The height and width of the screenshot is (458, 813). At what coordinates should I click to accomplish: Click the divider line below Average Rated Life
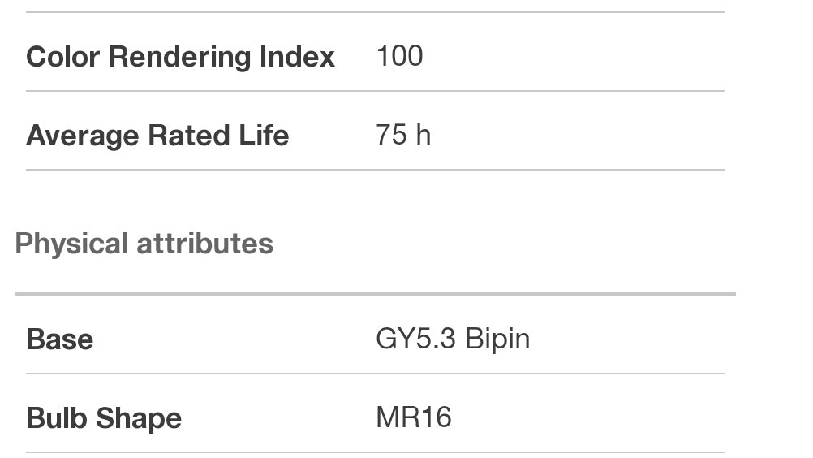(x=375, y=170)
